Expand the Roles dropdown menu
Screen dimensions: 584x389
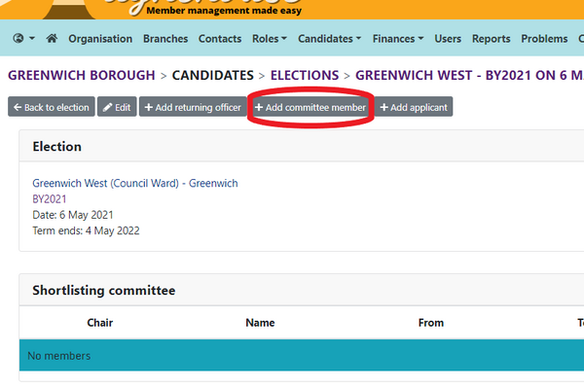click(270, 39)
